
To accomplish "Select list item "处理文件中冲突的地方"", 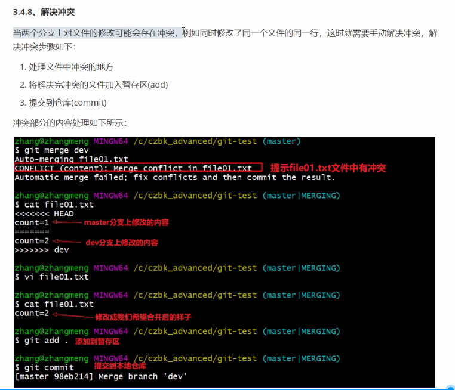I will tap(71, 67).
